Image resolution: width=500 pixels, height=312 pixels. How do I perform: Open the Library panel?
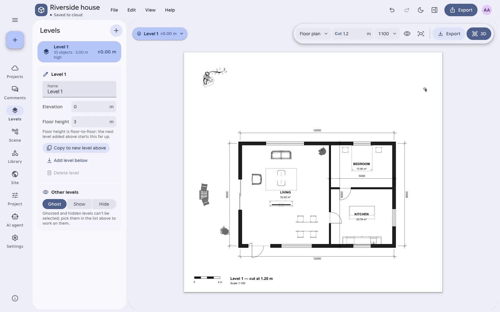point(15,157)
